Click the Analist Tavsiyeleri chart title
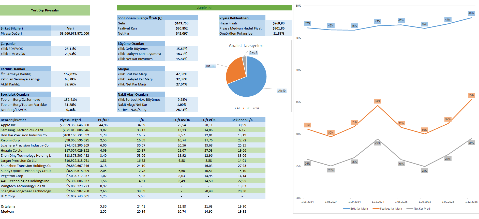Viewport: 479px width, 219px height. [x=246, y=46]
